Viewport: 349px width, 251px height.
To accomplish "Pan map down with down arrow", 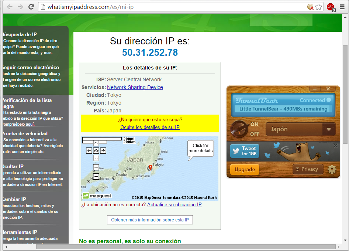I will tap(96, 158).
